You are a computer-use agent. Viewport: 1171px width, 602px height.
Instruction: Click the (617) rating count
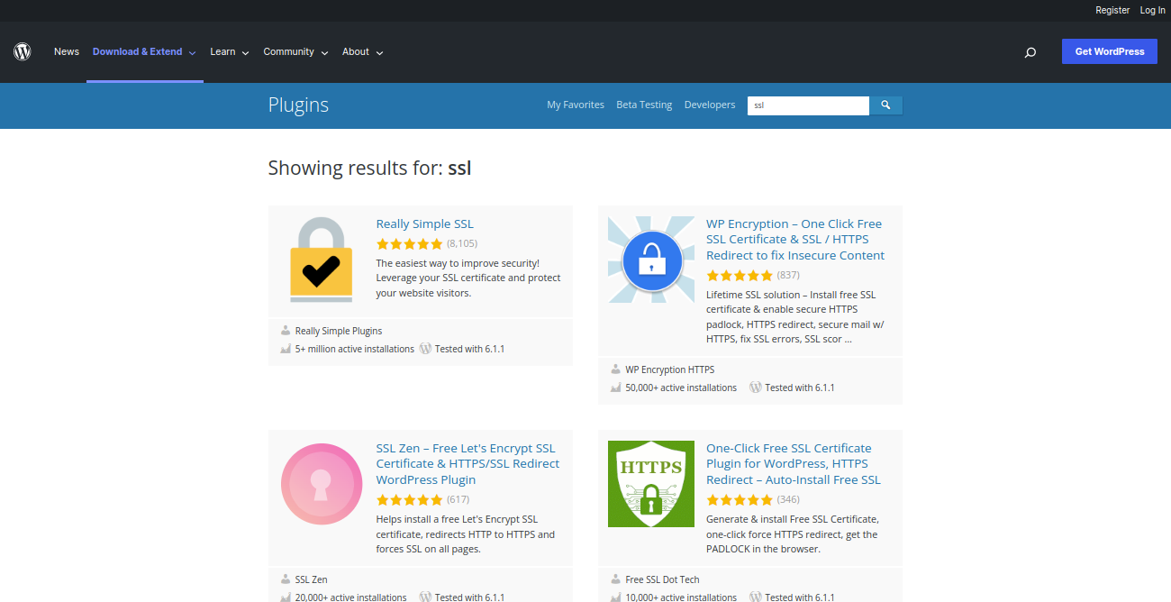point(458,499)
